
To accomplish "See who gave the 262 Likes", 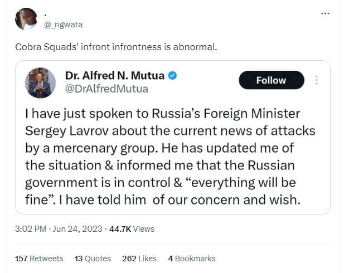I will tap(140, 259).
